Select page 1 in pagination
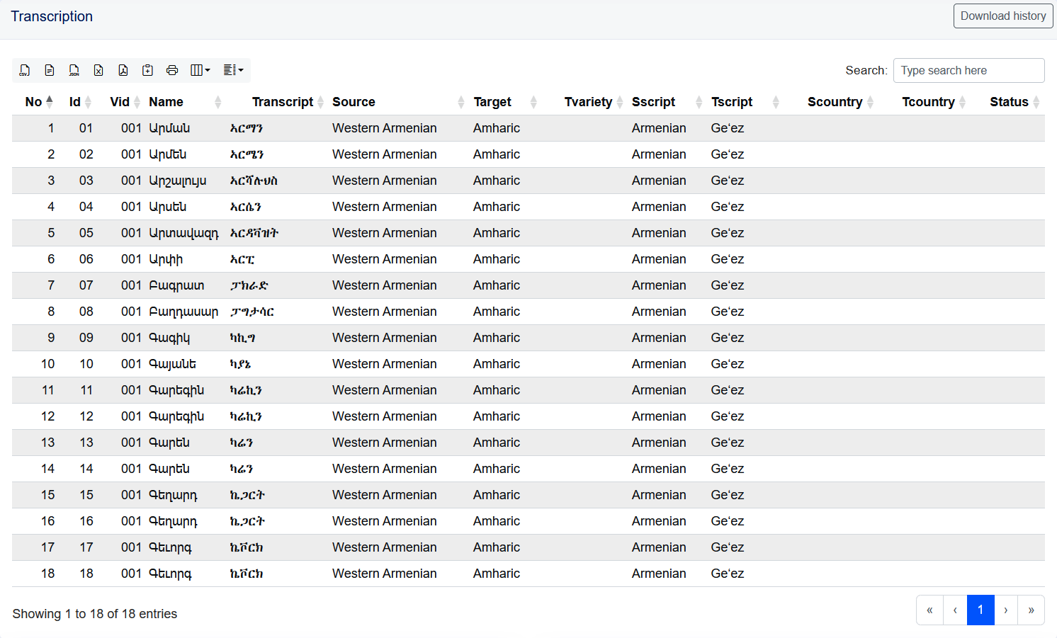1057x638 pixels. point(980,610)
